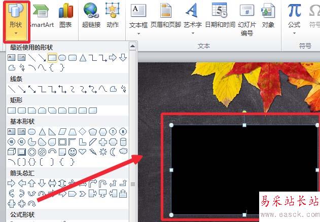Insert 幻灯片编号 slide number
320x222 pixels.
pyautogui.click(x=247, y=19)
